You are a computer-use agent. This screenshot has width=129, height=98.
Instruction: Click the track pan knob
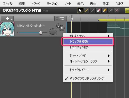[53, 32]
